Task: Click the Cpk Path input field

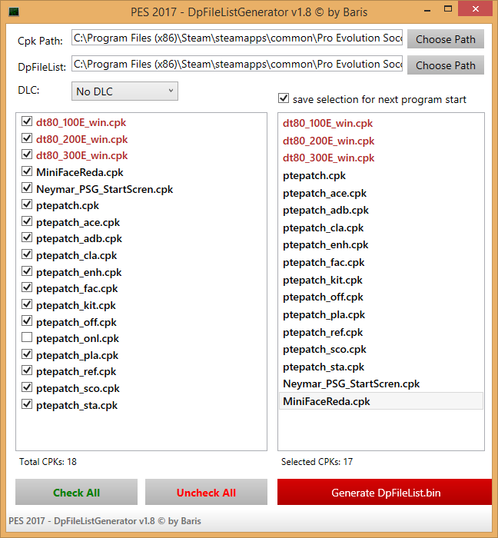Action: [237, 38]
